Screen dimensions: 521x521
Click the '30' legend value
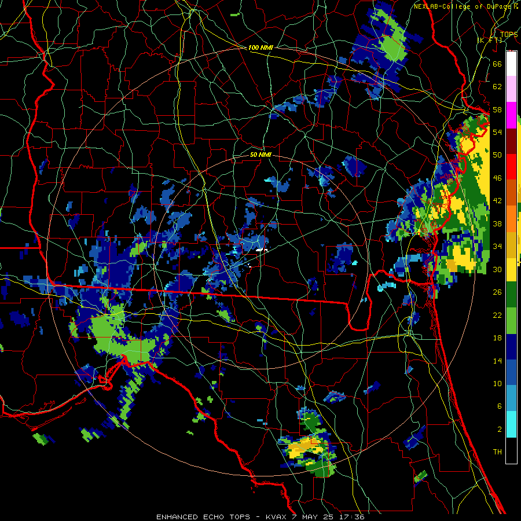pyautogui.click(x=497, y=269)
